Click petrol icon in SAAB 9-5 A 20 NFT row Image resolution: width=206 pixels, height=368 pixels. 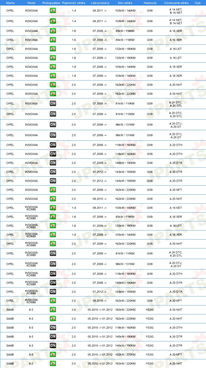click(x=53, y=355)
